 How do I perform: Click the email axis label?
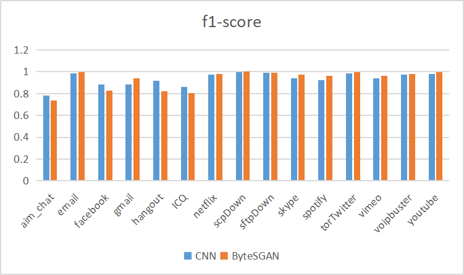(69, 205)
